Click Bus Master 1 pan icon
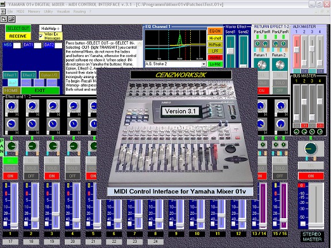 click(297, 132)
